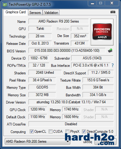The height and width of the screenshot is (149, 121).
Task: Click the Default Clock value 1100 MHz
Action: pos(38,117)
